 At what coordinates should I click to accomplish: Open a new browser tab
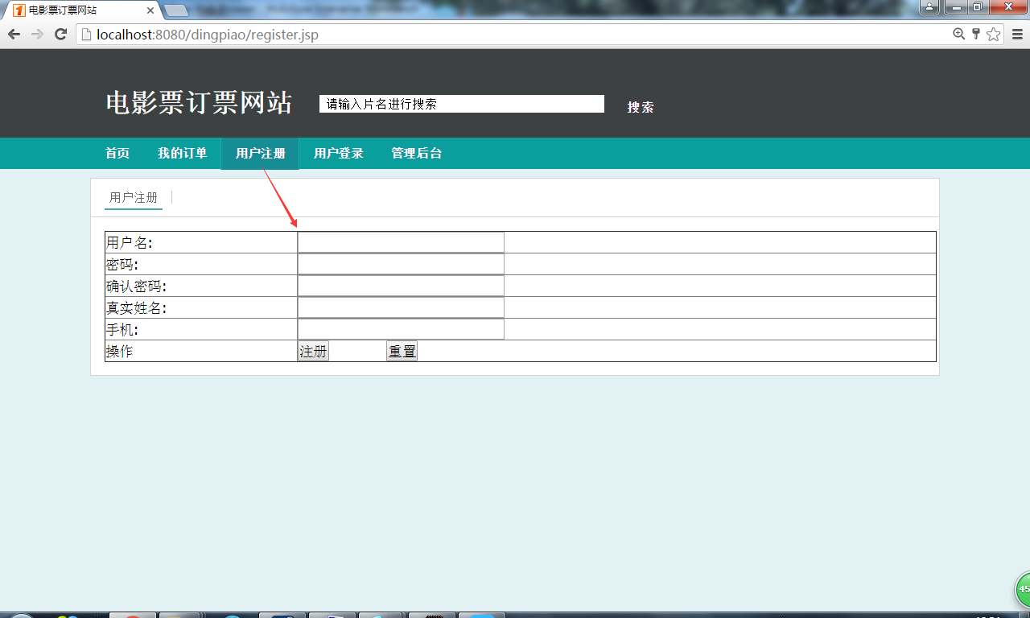176,10
